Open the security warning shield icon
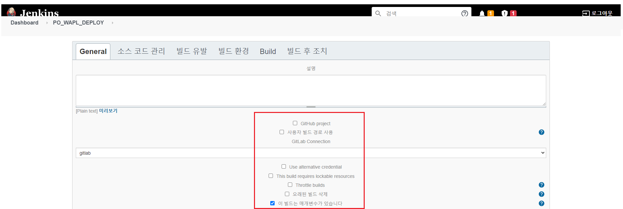The height and width of the screenshot is (209, 623). (505, 13)
